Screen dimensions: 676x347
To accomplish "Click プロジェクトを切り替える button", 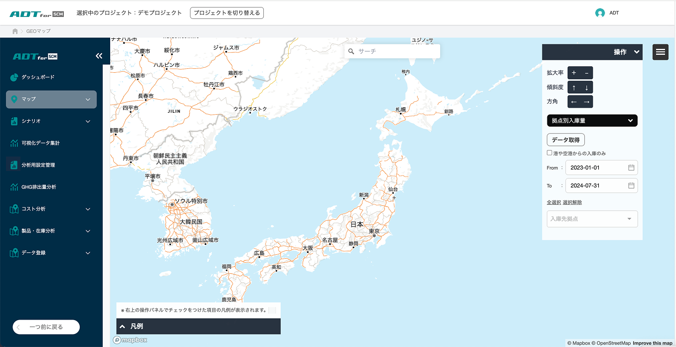I will click(227, 13).
